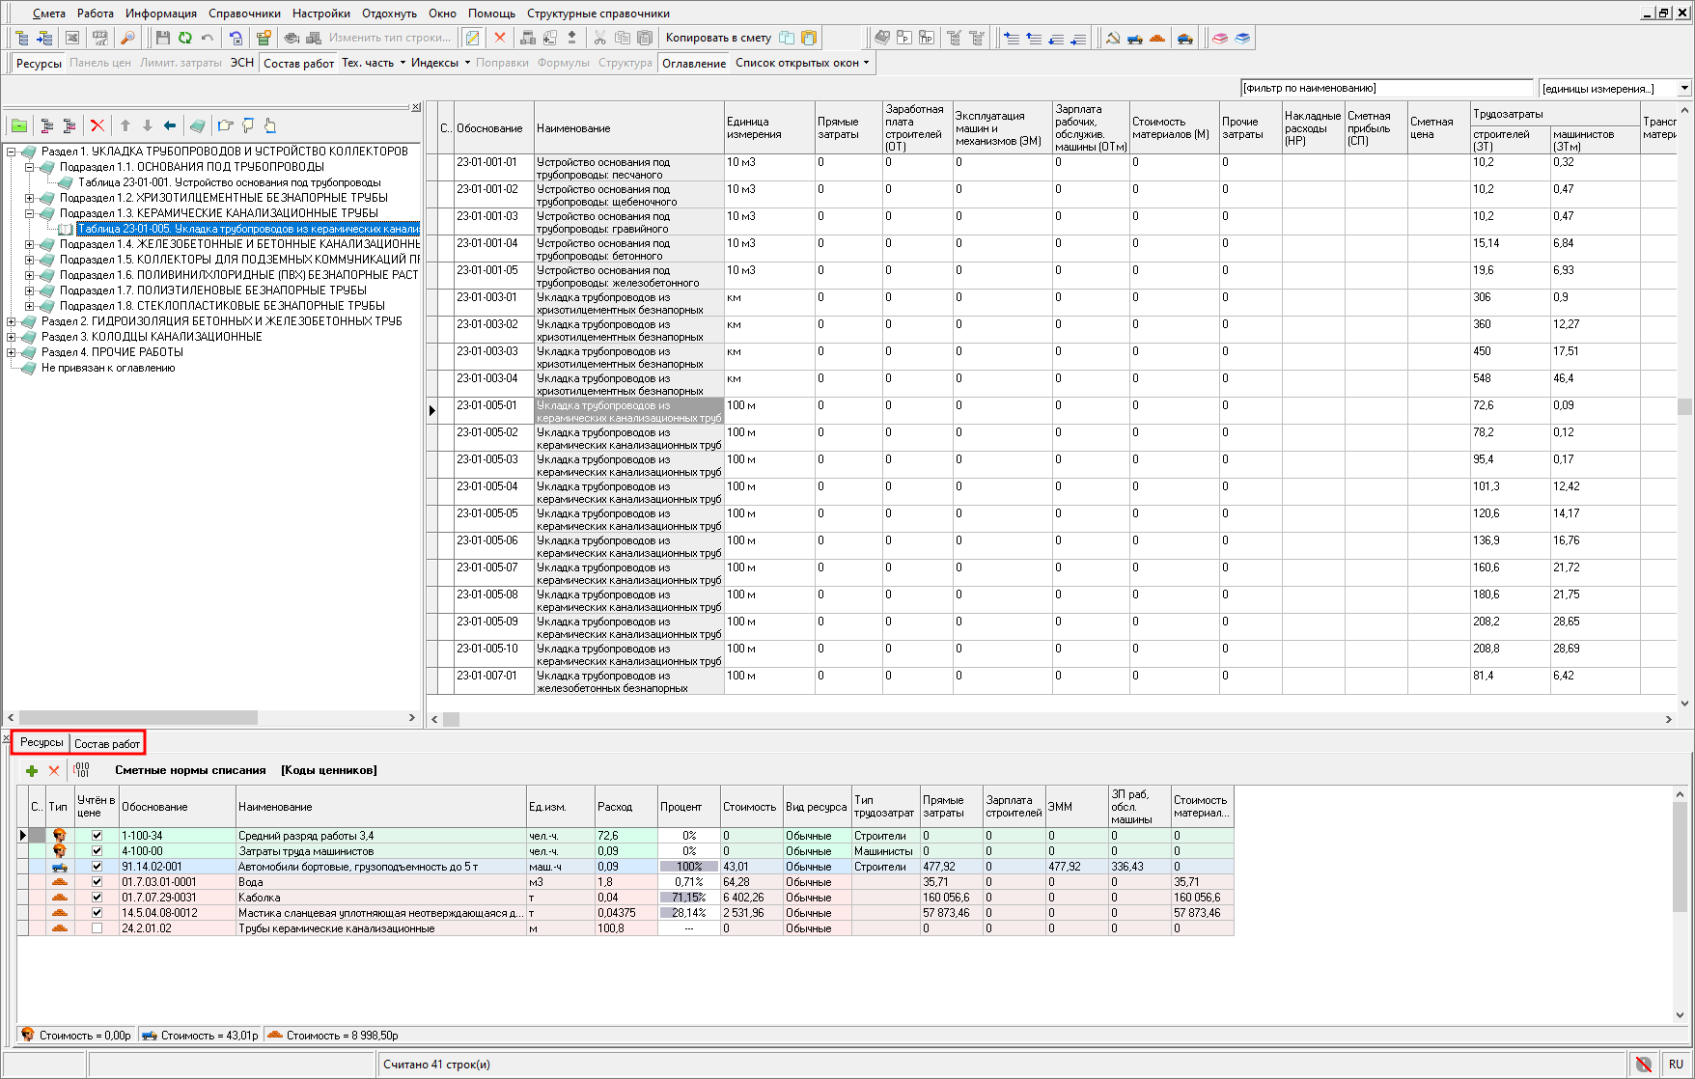This screenshot has height=1079, width=1695.
Task: Click the Оглавление toolbar button
Action: pyautogui.click(x=693, y=63)
